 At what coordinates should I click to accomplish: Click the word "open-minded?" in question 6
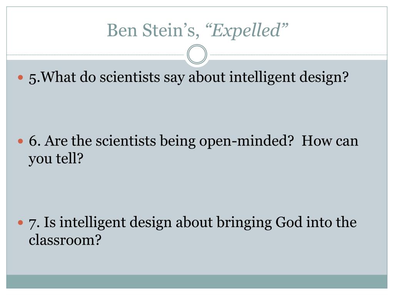click(x=247, y=141)
